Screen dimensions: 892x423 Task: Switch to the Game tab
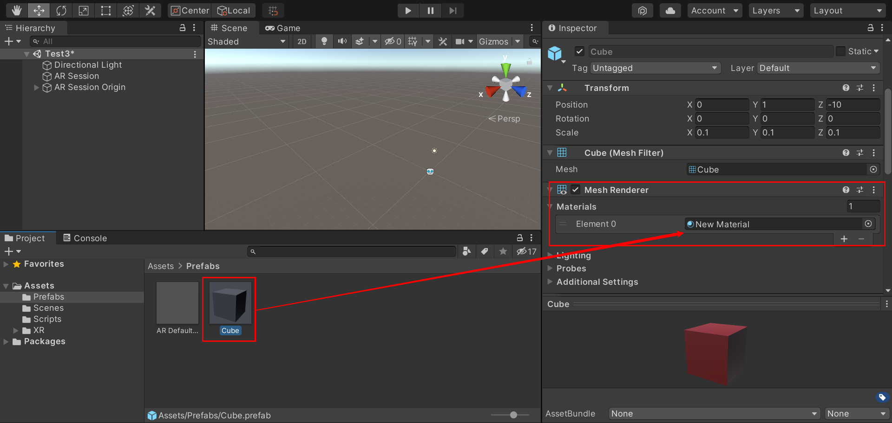(283, 28)
